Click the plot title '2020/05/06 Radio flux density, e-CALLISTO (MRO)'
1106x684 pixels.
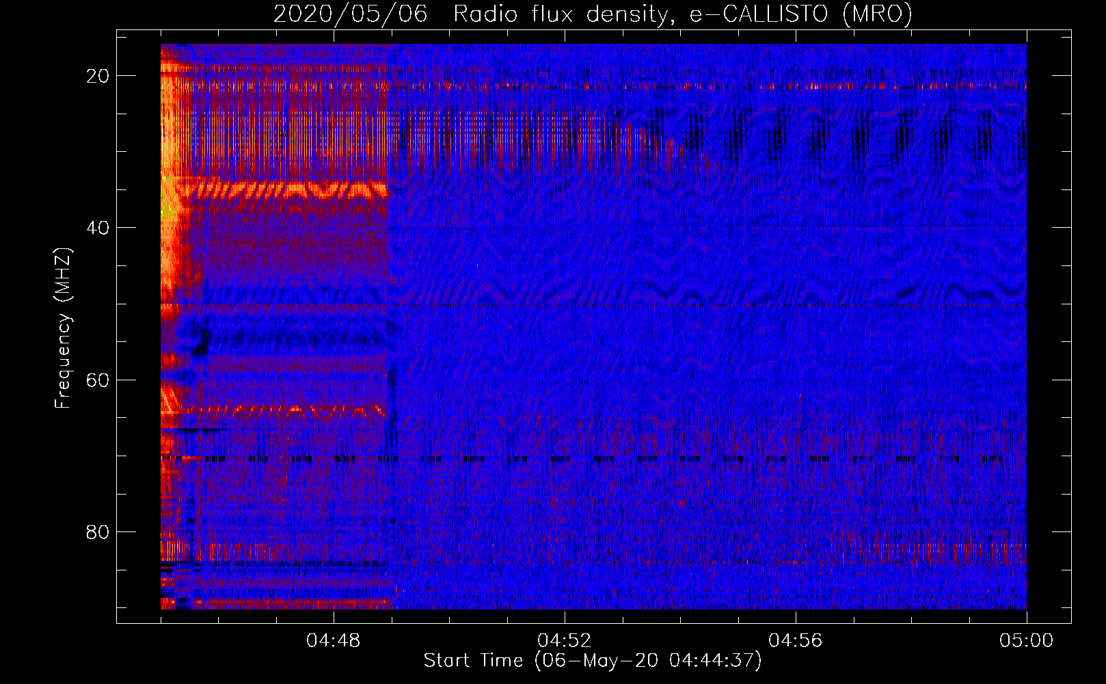pyautogui.click(x=593, y=14)
